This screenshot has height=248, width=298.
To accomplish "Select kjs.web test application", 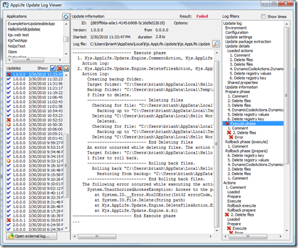I will (x=18, y=35).
